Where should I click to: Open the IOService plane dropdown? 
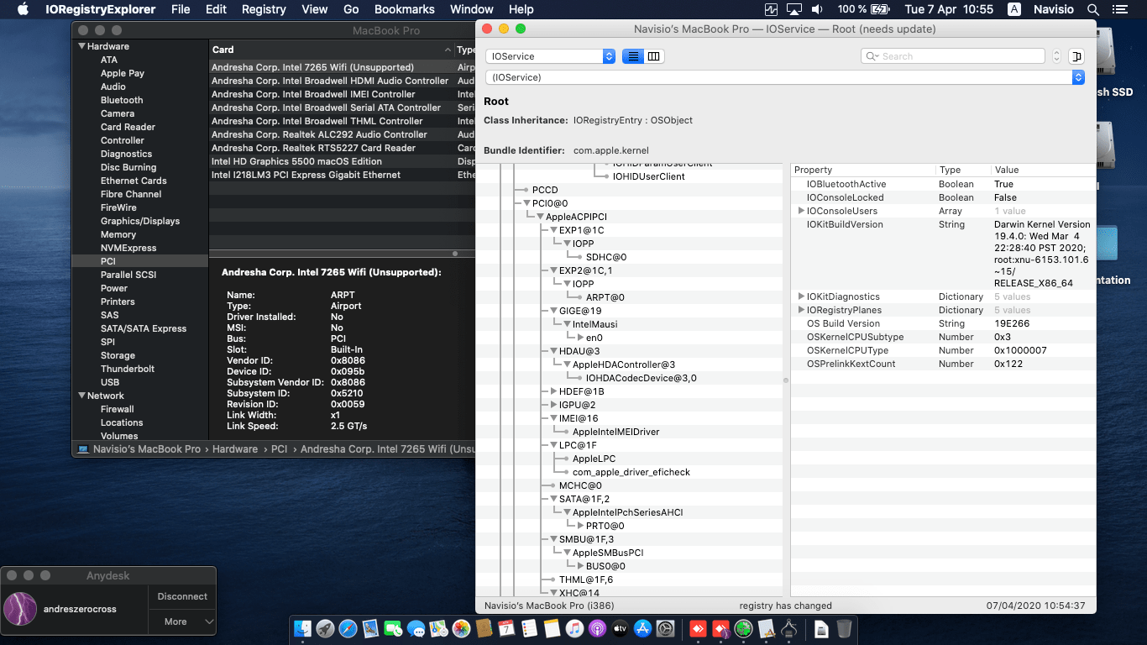tap(550, 56)
